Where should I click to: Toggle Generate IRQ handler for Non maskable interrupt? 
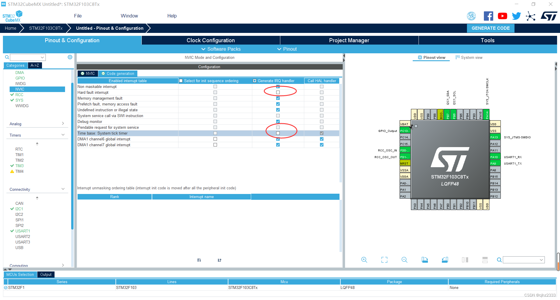point(278,87)
